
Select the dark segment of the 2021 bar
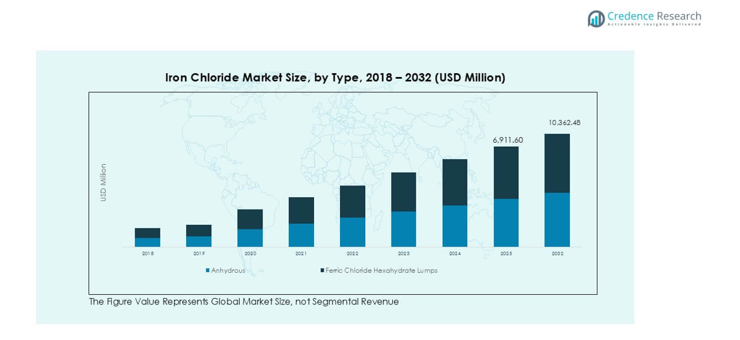tap(301, 211)
